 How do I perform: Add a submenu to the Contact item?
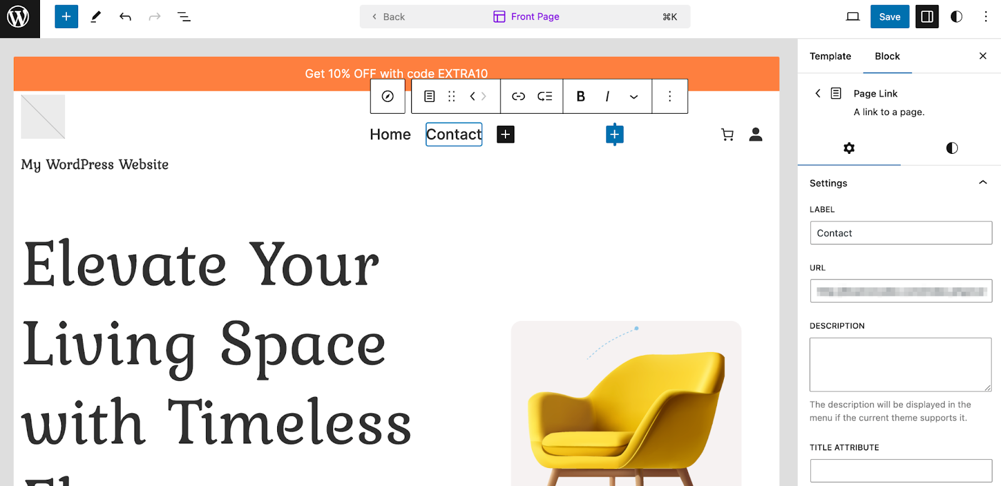(545, 96)
